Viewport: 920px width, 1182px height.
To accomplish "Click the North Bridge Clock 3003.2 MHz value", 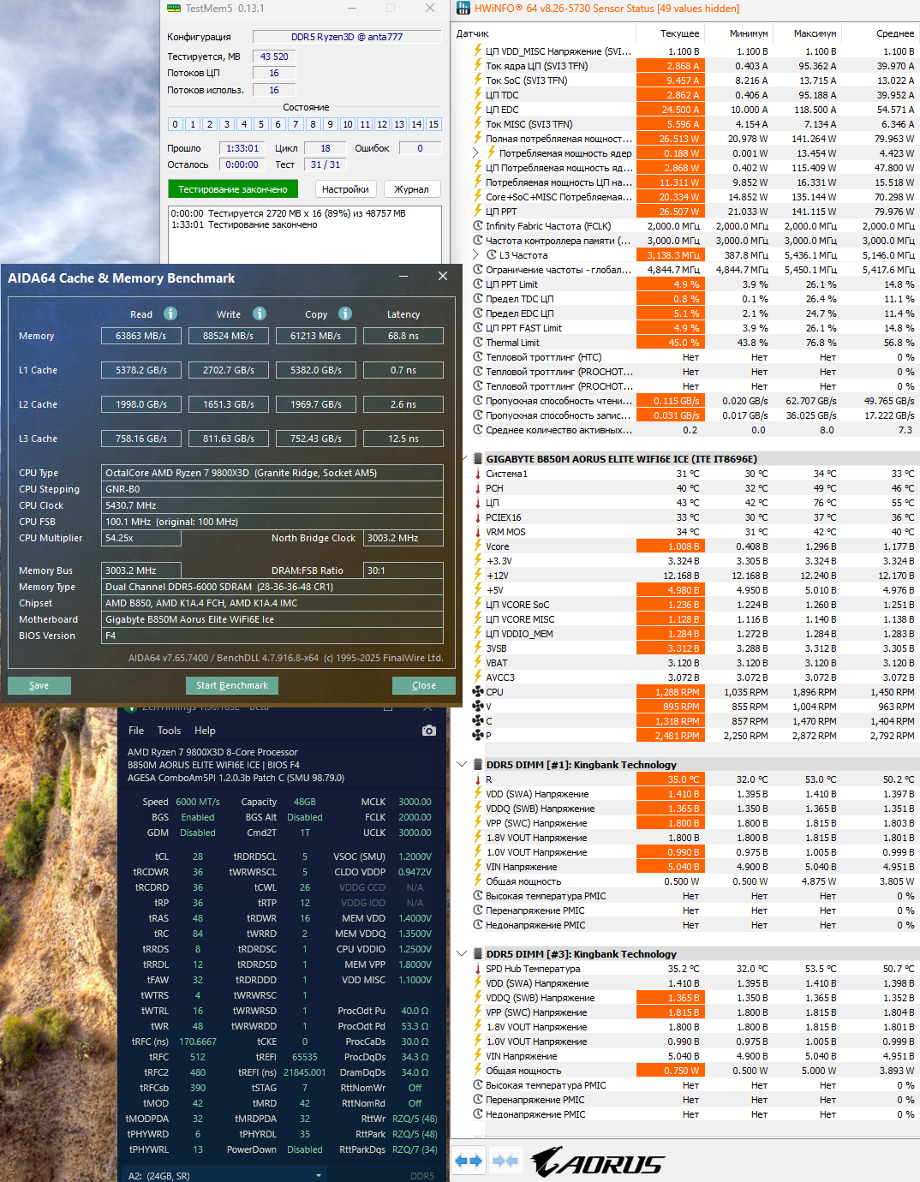I will click(403, 538).
